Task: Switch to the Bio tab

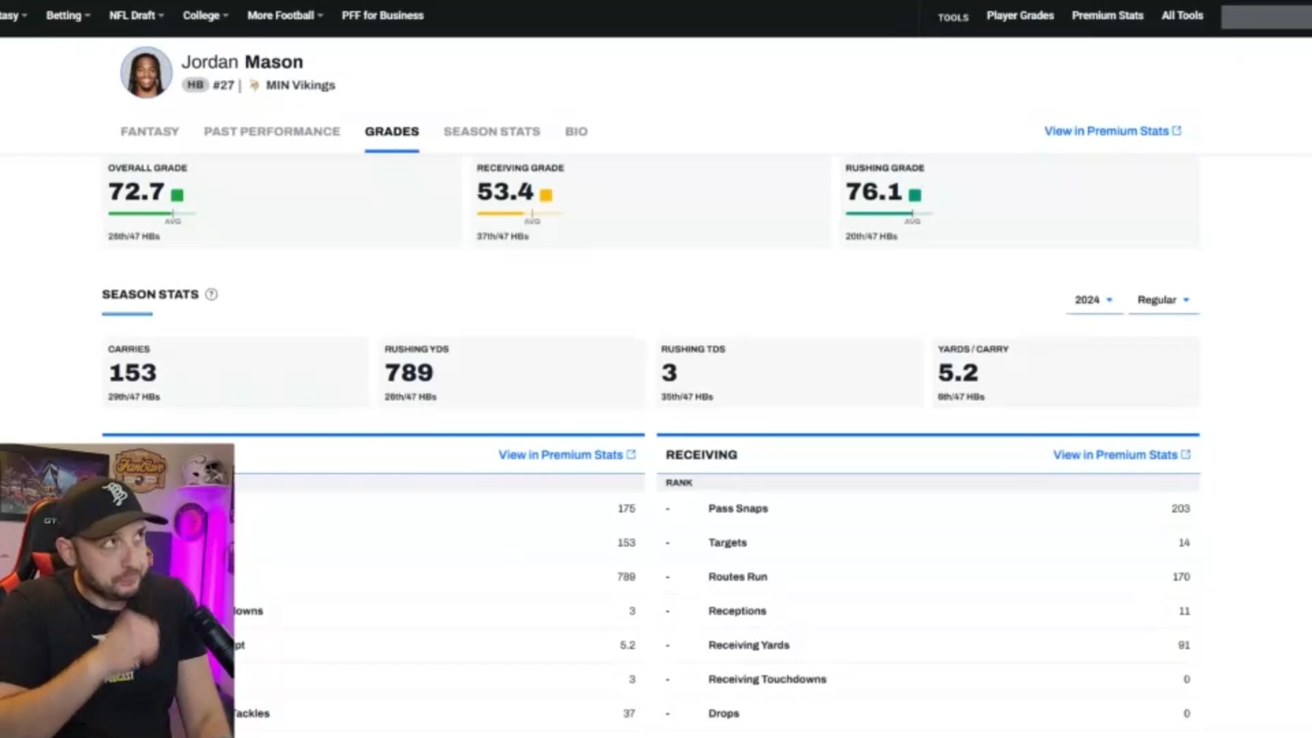Action: (x=576, y=131)
